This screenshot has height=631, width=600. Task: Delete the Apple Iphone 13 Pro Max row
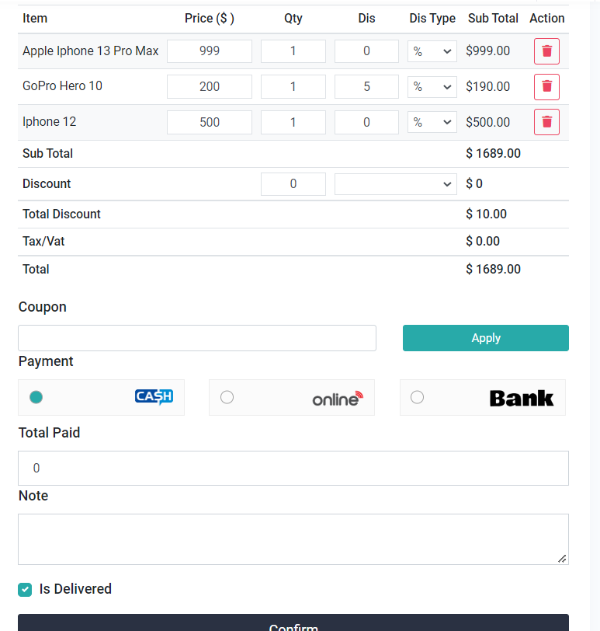coord(546,51)
